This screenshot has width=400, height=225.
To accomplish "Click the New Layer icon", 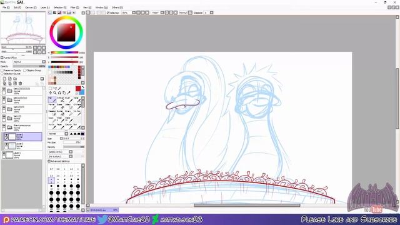I will [x=4, y=79].
